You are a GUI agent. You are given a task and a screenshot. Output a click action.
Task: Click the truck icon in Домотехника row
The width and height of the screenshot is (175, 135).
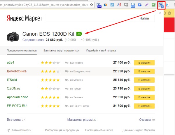coord(66,71)
